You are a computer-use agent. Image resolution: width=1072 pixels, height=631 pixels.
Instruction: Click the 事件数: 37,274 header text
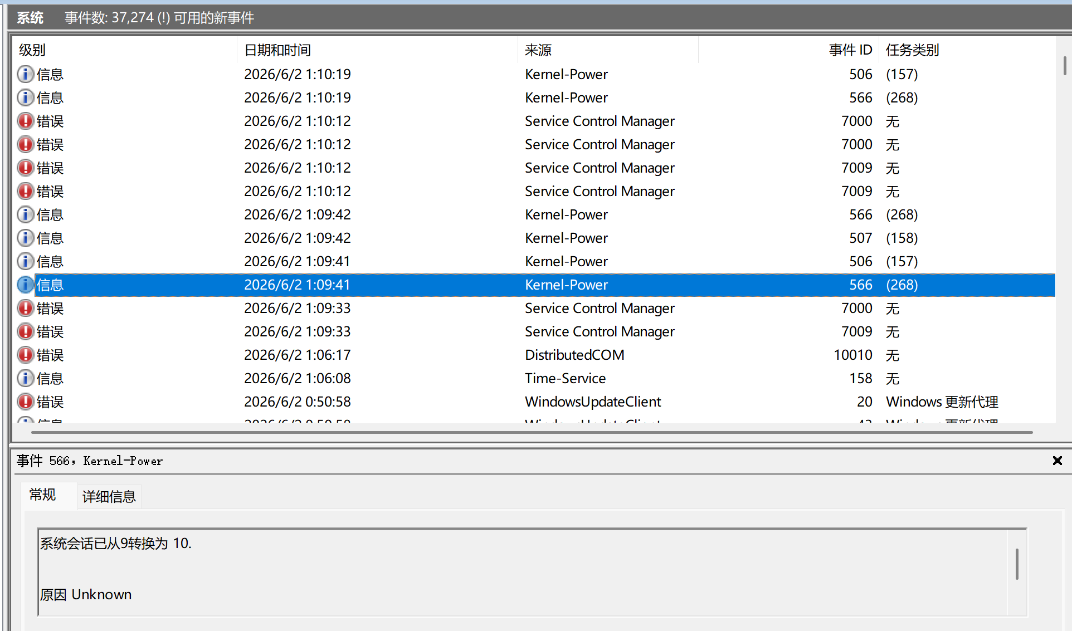tap(159, 18)
